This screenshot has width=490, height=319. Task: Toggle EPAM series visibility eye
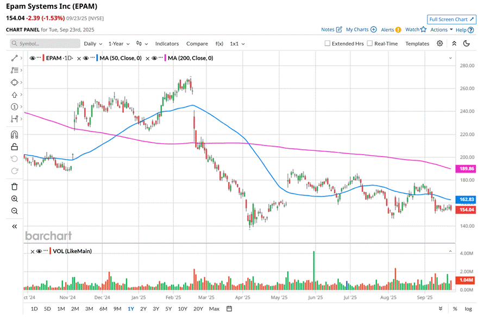tap(32, 58)
